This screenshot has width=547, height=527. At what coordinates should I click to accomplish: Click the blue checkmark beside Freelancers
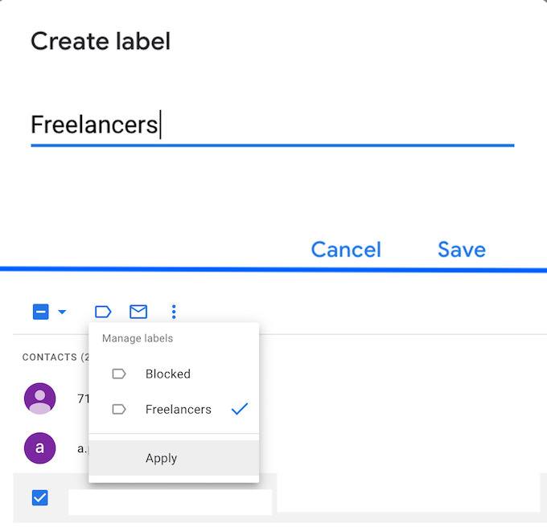click(239, 409)
